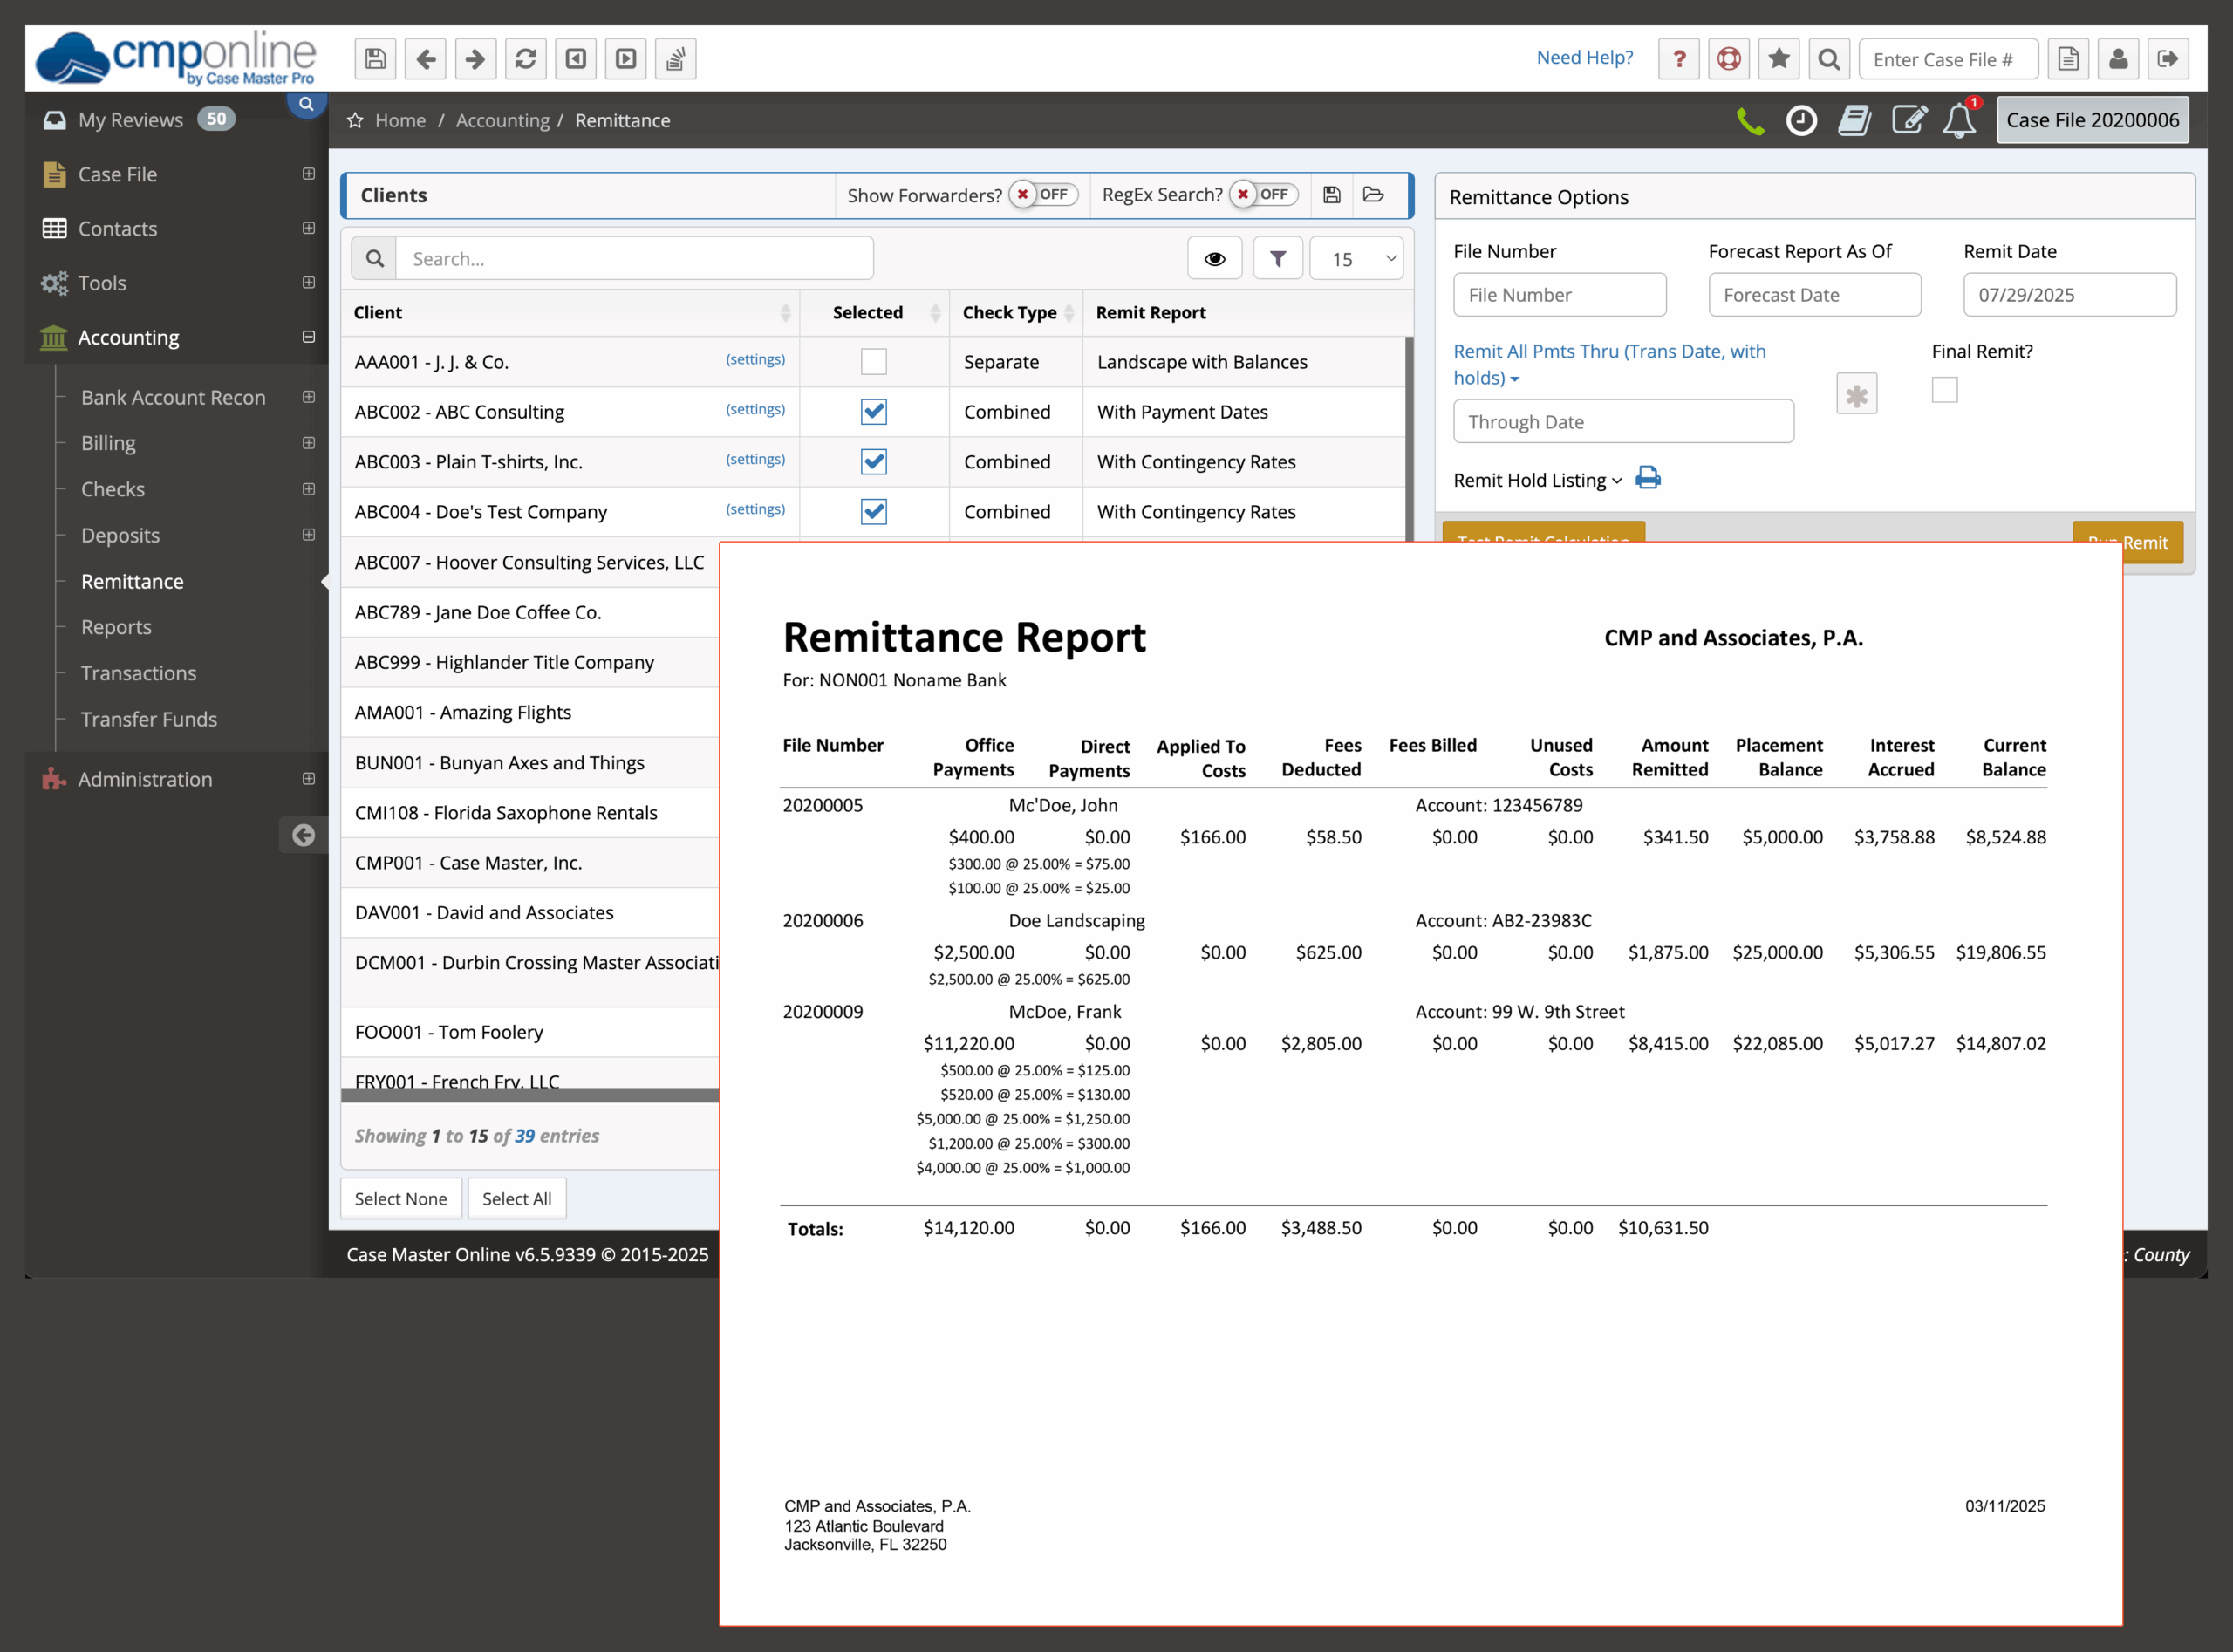Expand the Remit Hold Listing dropdown
This screenshot has width=2233, height=1652.
pos(1615,480)
